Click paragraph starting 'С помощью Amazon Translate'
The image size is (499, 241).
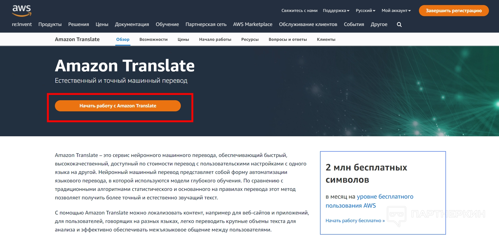(x=182, y=221)
